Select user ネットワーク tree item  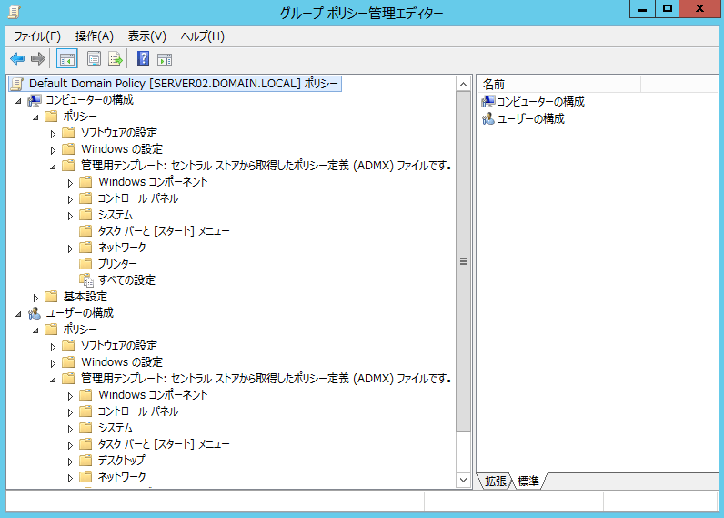click(122, 476)
